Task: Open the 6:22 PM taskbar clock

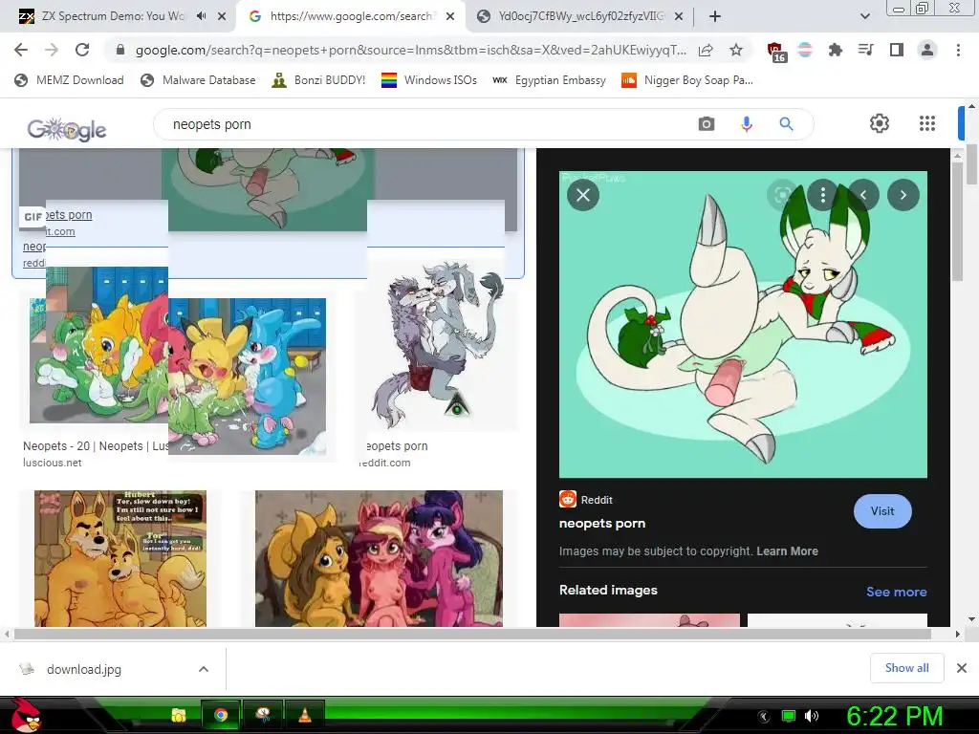Action: coord(894,716)
